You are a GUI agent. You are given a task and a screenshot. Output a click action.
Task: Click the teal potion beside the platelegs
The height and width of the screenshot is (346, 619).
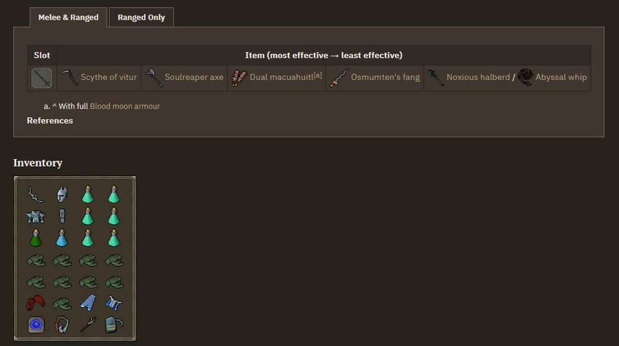click(x=88, y=216)
